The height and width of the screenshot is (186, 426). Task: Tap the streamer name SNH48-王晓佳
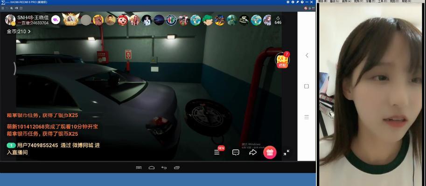[x=33, y=17]
